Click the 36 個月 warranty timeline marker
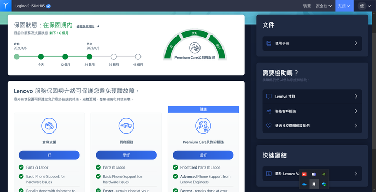The height and width of the screenshot is (192, 376). point(114,57)
